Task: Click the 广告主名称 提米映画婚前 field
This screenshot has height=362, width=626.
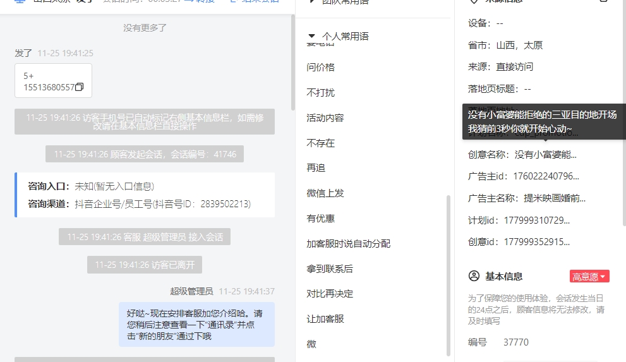Action: click(527, 198)
